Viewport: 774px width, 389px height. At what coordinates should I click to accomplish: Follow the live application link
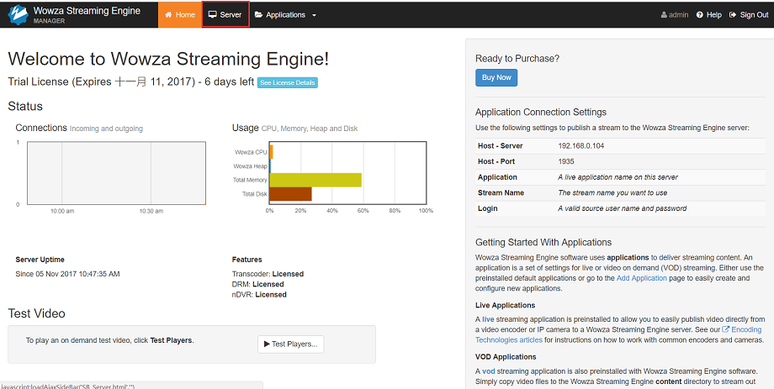(x=488, y=319)
